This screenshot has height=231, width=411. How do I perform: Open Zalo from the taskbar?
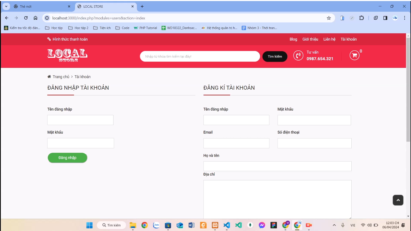156,225
